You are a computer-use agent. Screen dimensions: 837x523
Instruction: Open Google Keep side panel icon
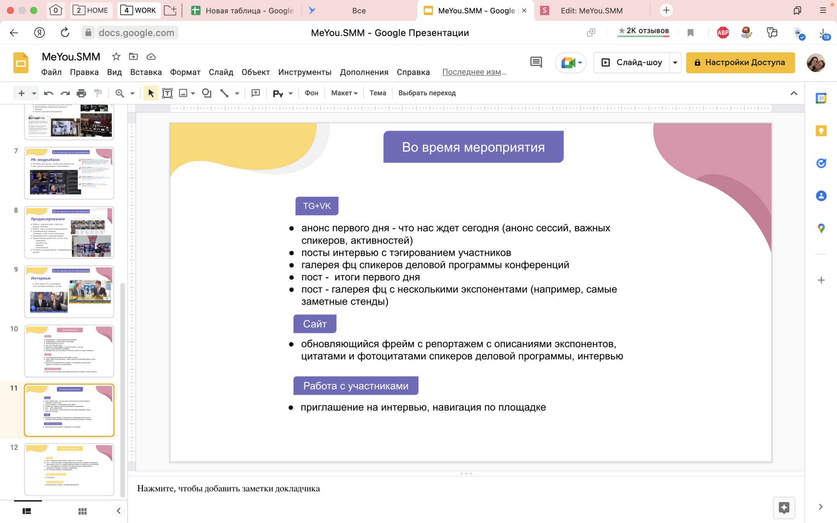[x=821, y=131]
